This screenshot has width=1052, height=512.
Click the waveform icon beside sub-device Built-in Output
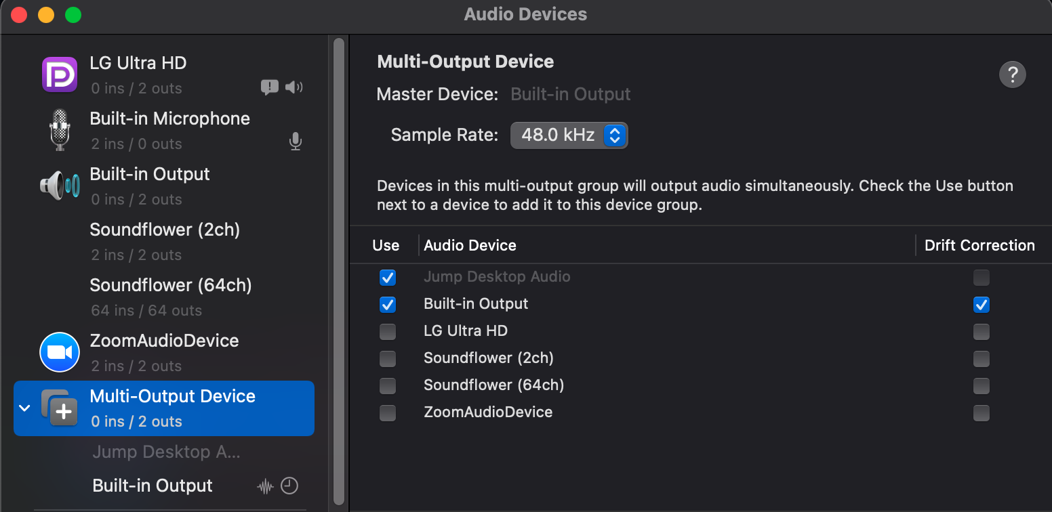pyautogui.click(x=266, y=486)
